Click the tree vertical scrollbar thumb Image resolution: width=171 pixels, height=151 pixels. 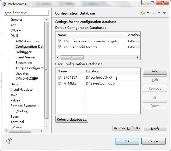pyautogui.click(x=47, y=70)
